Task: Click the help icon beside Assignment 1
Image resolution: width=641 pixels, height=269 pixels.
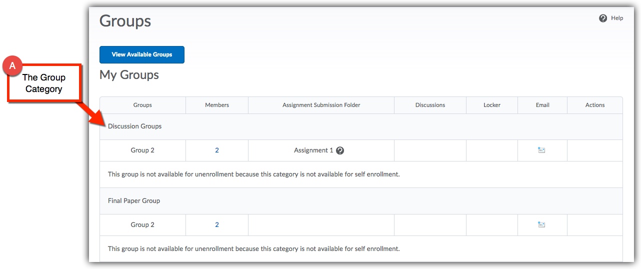Action: click(x=340, y=150)
